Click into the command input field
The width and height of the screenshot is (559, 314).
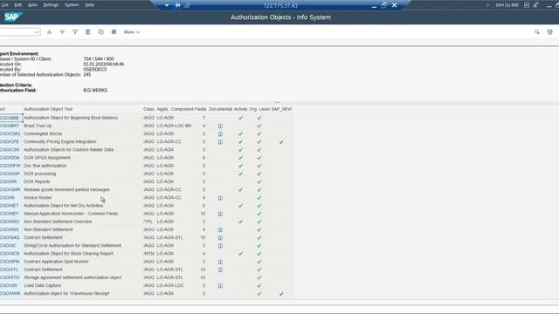[x=17, y=32]
